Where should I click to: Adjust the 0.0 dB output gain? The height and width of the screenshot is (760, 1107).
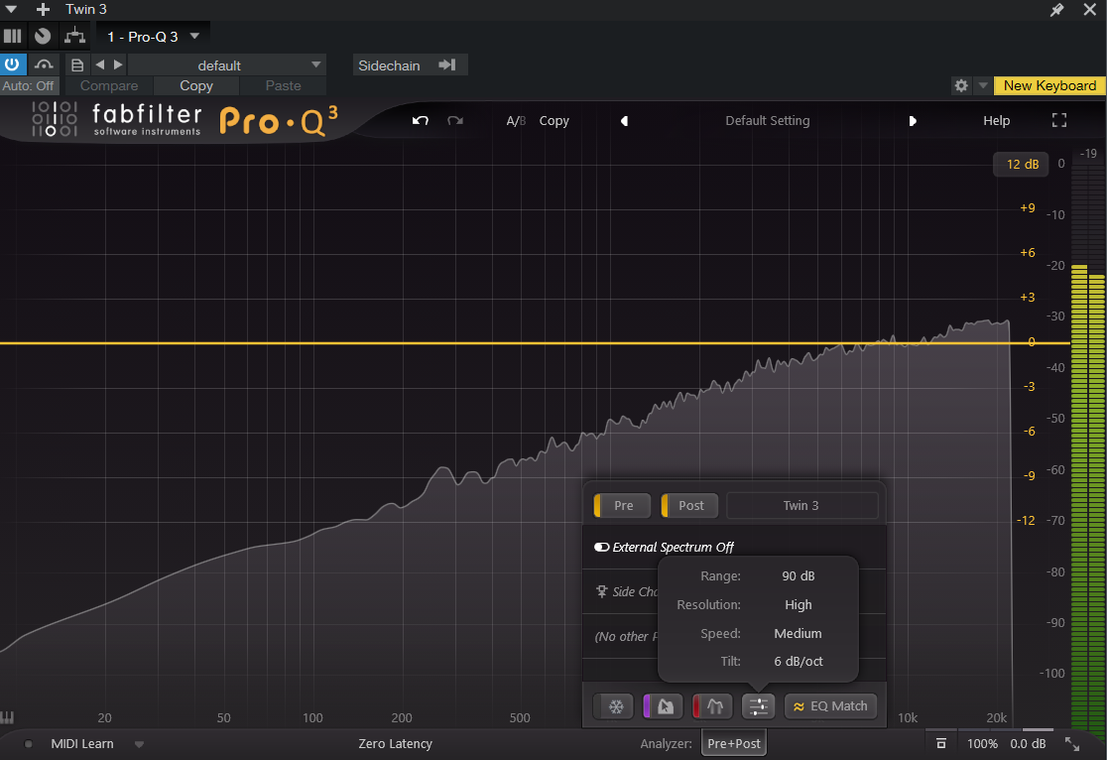pos(1028,744)
